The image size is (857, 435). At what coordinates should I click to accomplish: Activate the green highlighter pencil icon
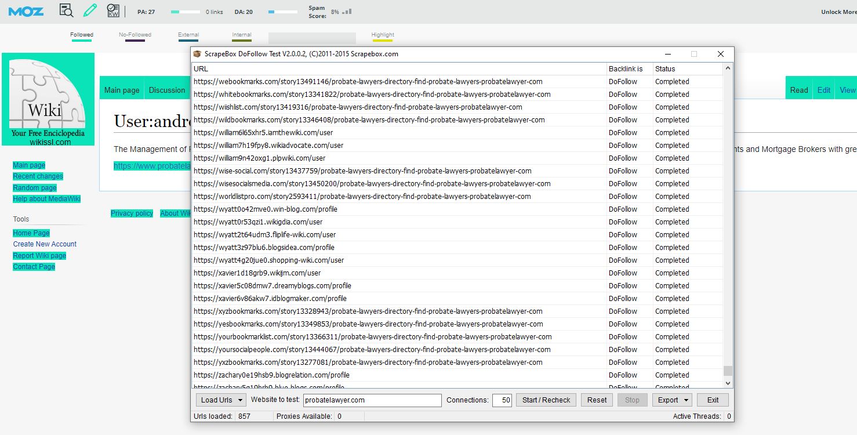(90, 10)
